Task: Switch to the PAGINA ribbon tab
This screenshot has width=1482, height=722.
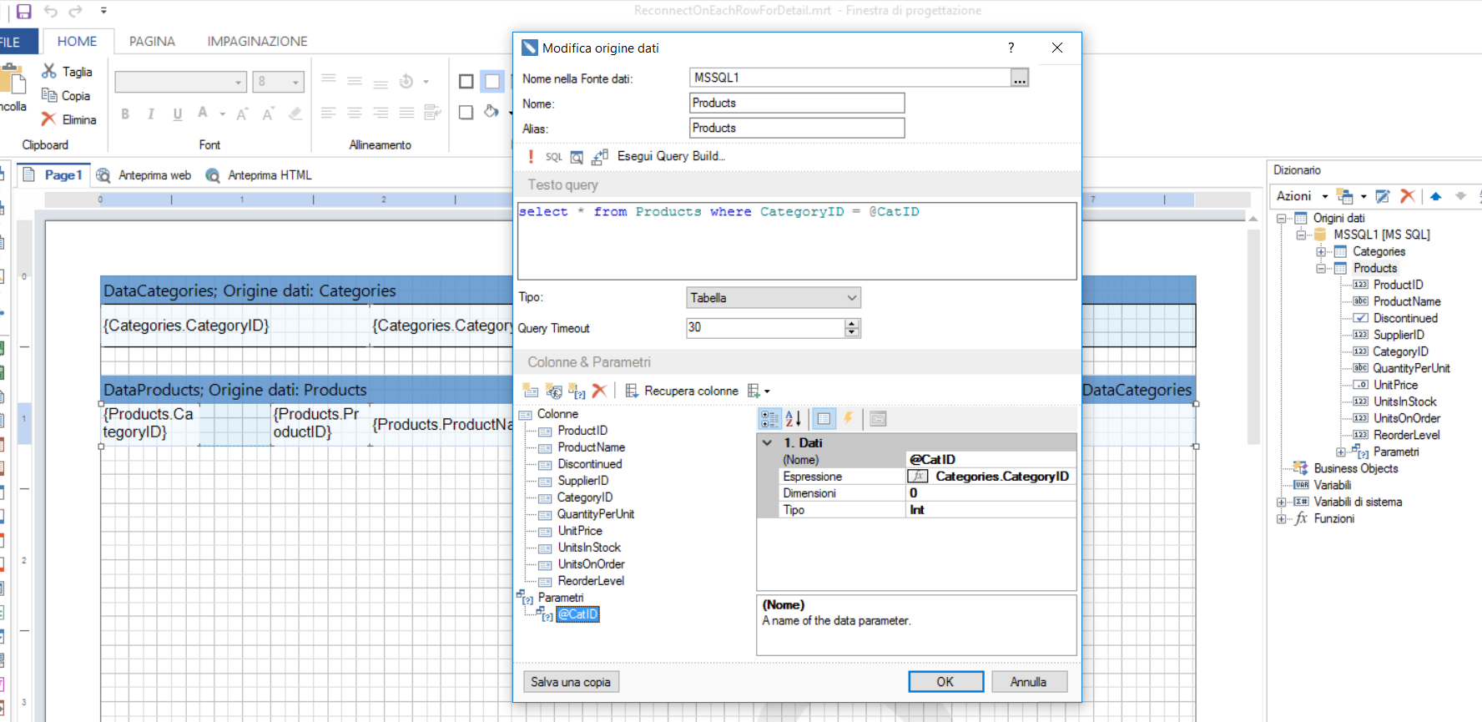Action: click(152, 42)
